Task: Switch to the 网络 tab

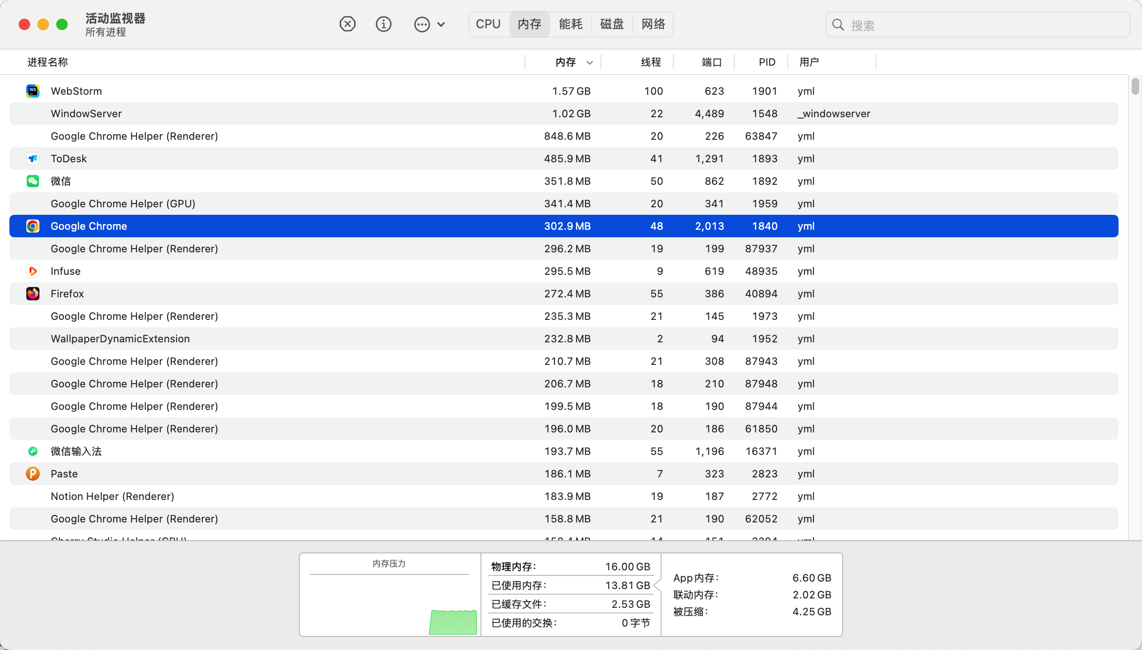Action: [654, 24]
